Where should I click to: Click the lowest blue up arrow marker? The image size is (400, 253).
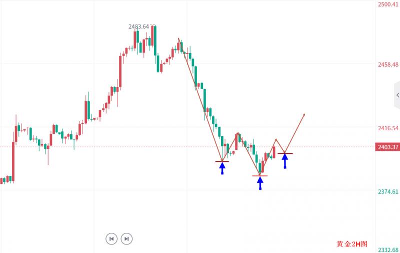(260, 182)
